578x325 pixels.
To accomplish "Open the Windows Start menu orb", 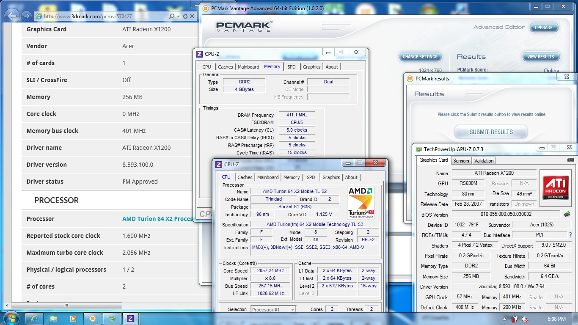I will 11,318.
